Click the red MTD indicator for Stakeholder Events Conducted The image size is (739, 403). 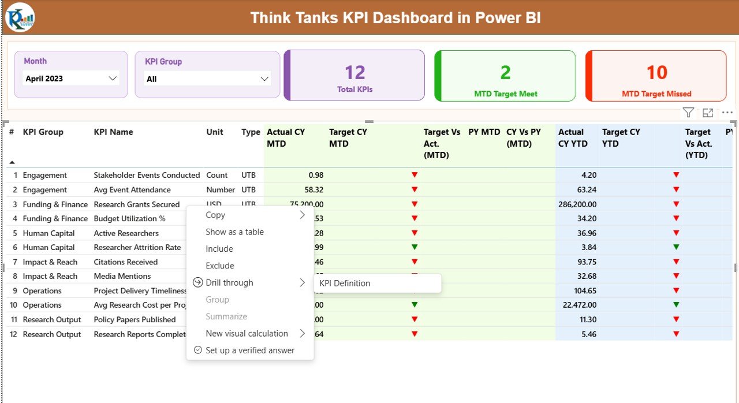pyautogui.click(x=414, y=175)
